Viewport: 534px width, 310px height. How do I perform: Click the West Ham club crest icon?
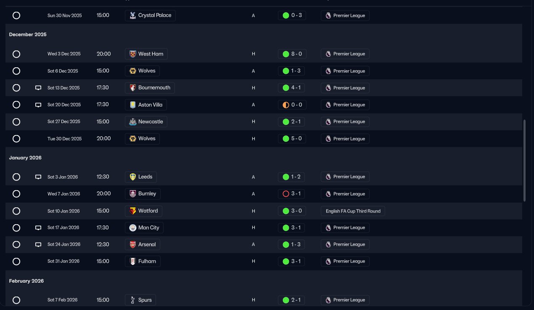coord(133,54)
